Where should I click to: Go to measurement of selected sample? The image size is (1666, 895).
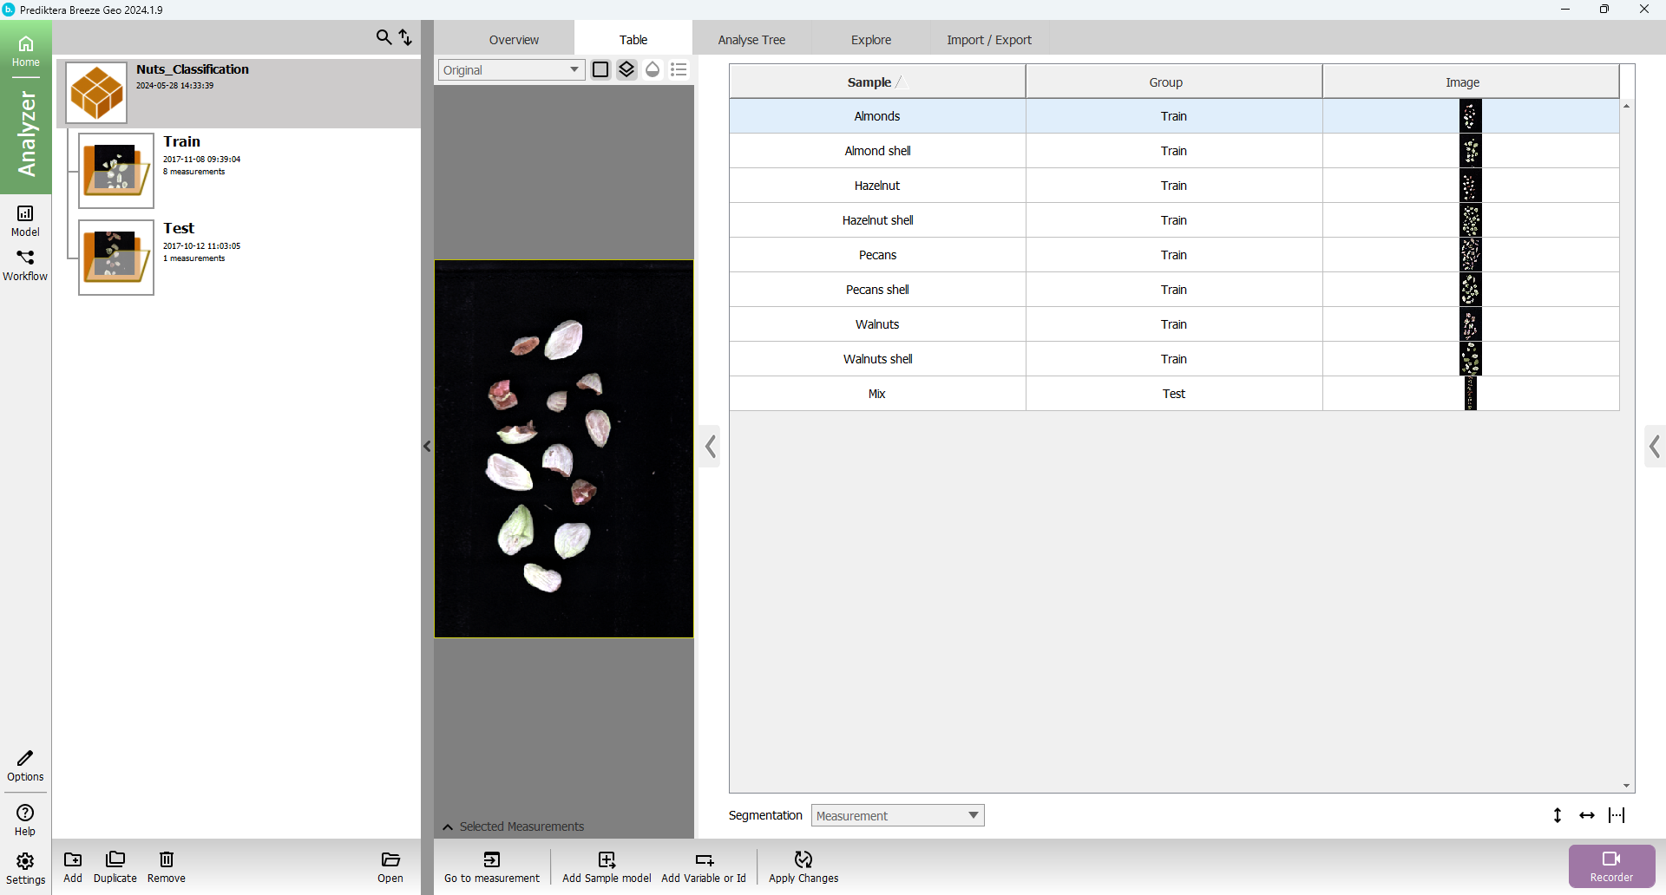tap(492, 866)
